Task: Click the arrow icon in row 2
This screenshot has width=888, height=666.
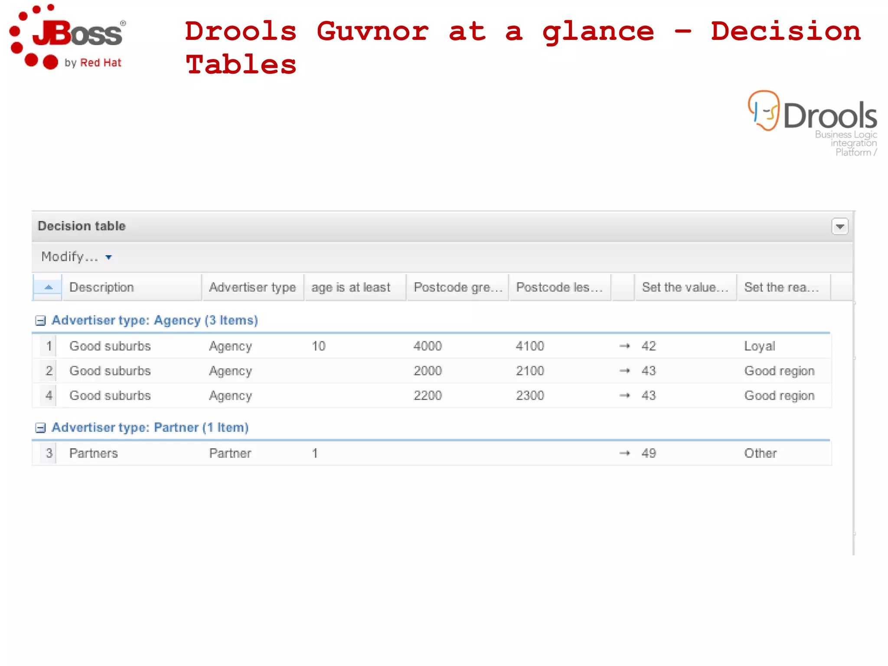Action: 624,371
